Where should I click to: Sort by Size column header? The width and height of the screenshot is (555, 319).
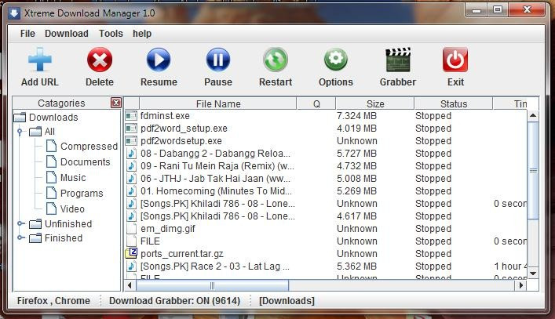click(374, 103)
